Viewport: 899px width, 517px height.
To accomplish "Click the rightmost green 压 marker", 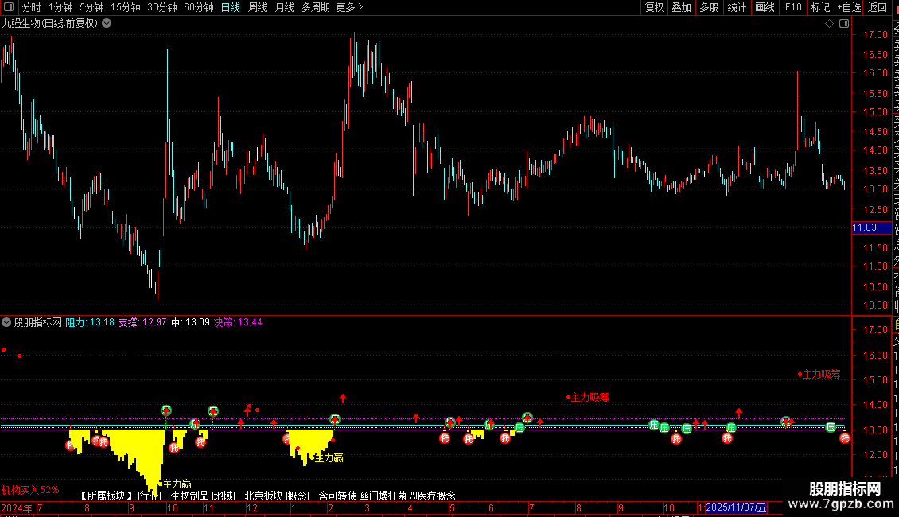I will (831, 427).
